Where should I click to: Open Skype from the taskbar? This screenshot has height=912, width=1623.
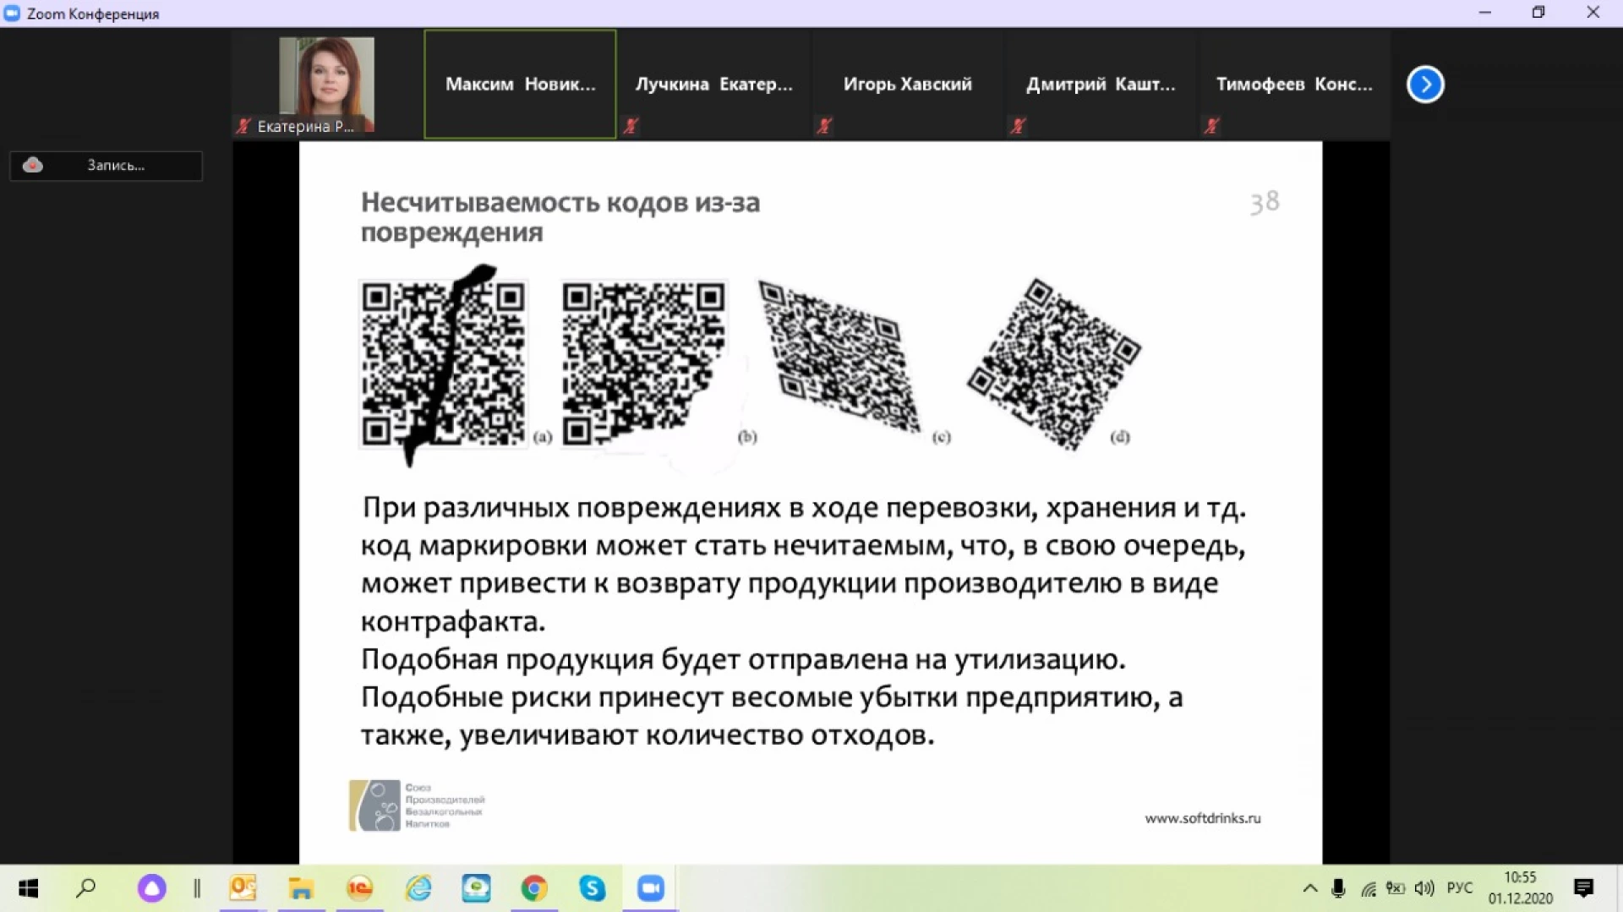(593, 888)
